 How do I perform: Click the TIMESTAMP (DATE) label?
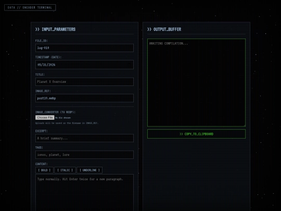tap(48, 57)
